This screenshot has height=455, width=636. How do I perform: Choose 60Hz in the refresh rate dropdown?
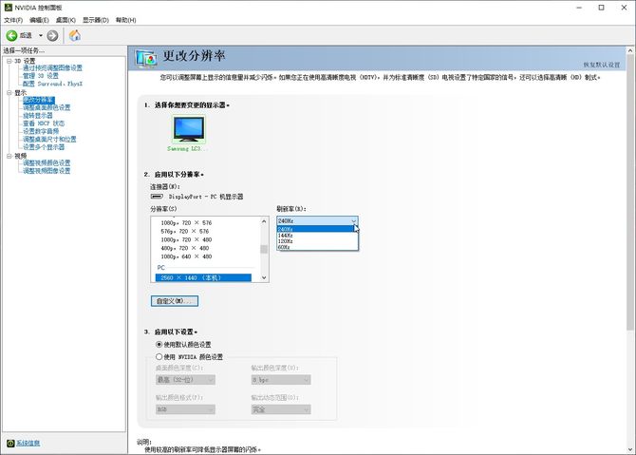pyautogui.click(x=285, y=247)
